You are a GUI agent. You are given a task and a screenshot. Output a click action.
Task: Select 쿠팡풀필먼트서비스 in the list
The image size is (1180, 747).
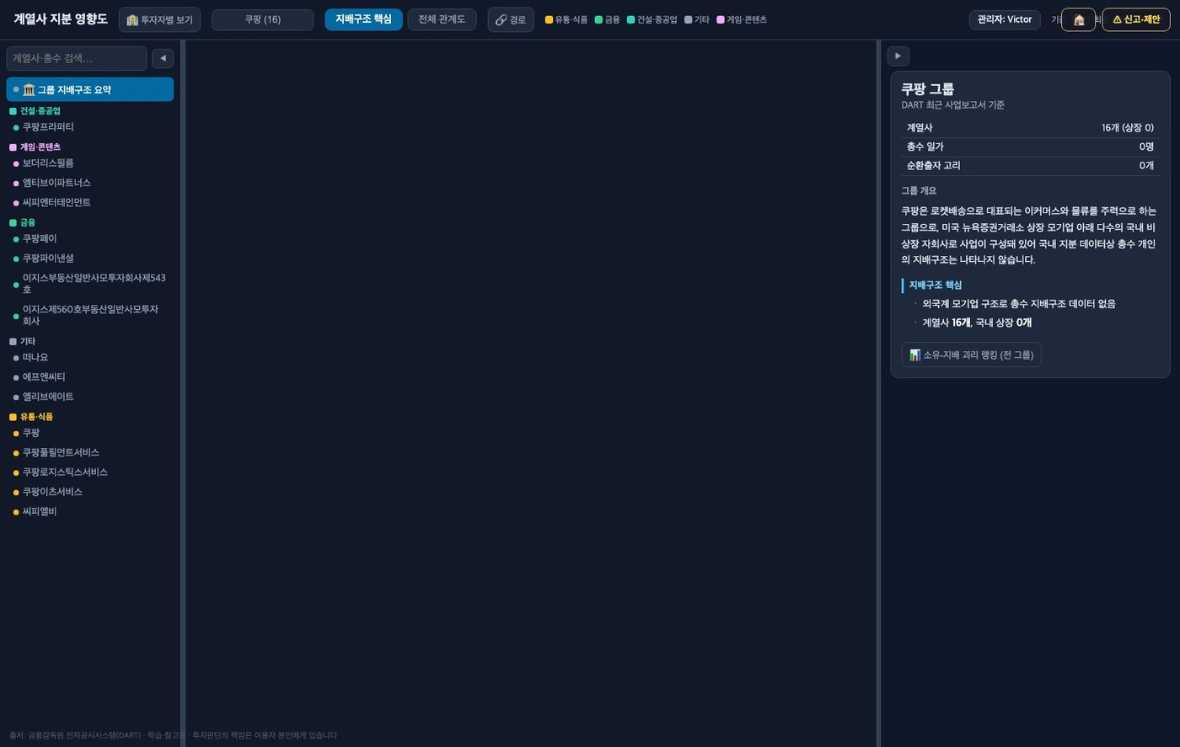coord(90,453)
